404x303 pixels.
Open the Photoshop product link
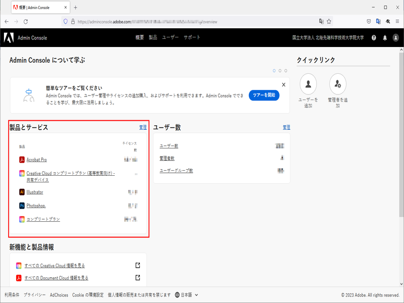click(36, 206)
